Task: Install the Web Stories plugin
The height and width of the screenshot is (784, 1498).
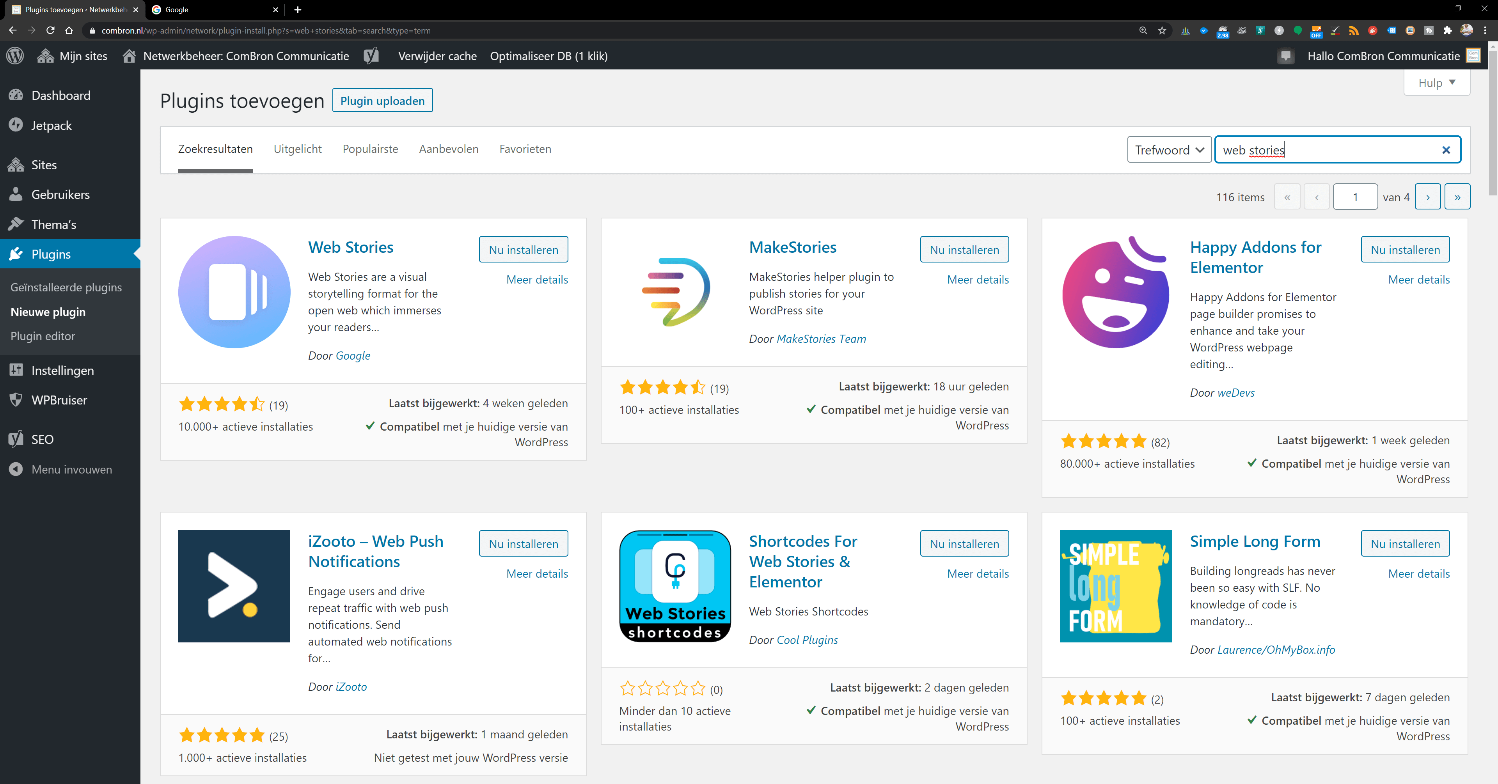Action: pos(523,249)
